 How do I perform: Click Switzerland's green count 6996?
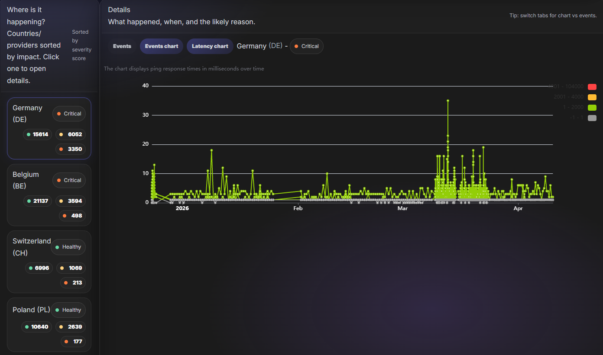coord(39,268)
